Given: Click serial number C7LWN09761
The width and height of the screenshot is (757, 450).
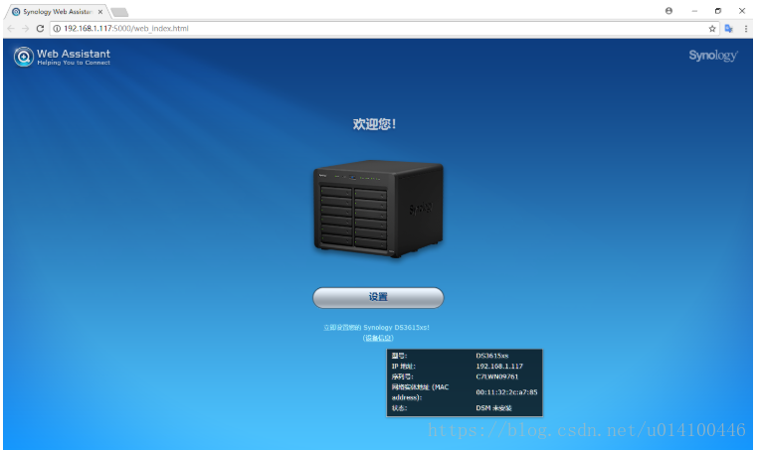Looking at the screenshot, I should (x=496, y=376).
